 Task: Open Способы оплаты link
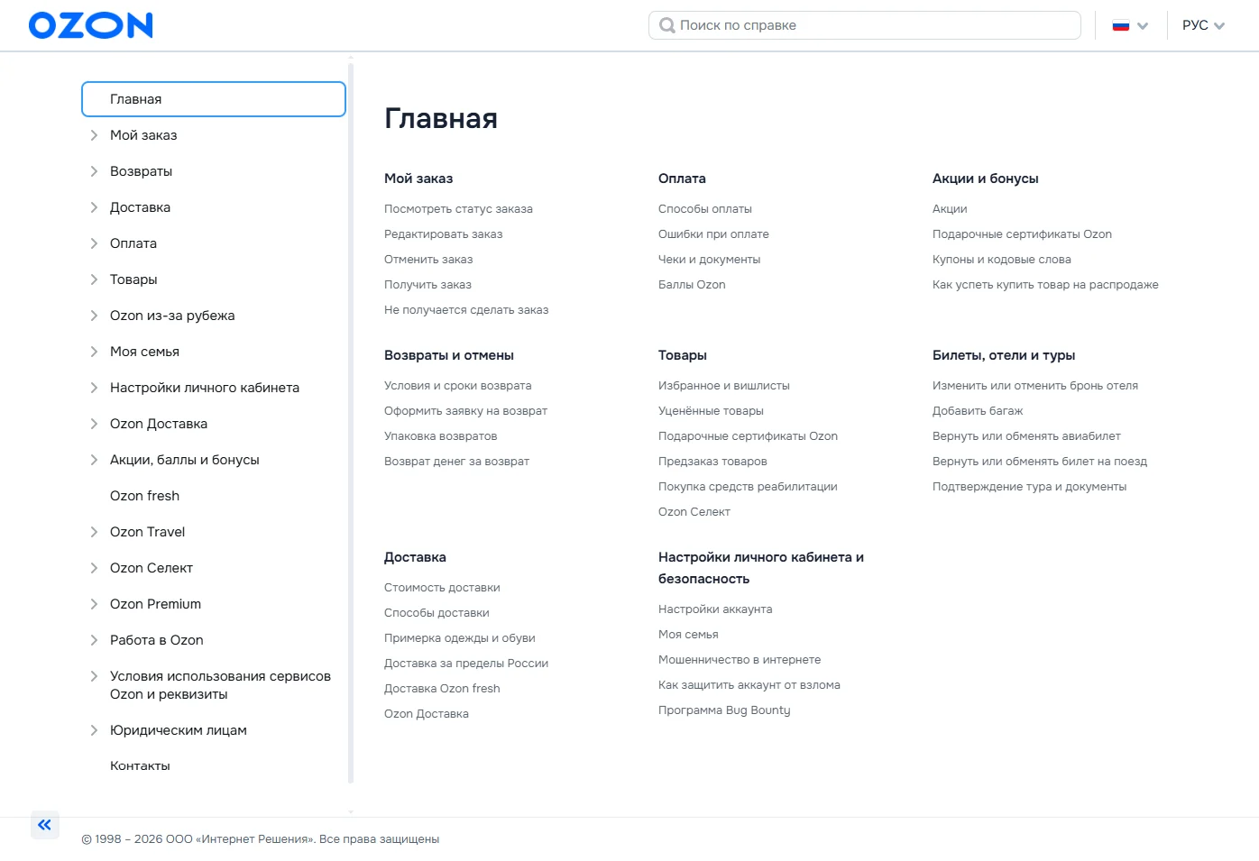(705, 209)
